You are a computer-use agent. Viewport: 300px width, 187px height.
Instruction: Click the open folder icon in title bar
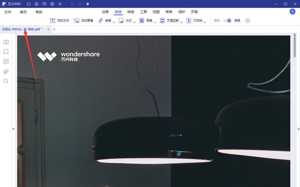[29, 4]
